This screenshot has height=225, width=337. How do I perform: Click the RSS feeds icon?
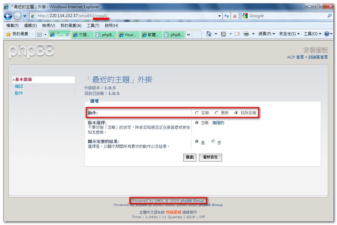[223, 34]
